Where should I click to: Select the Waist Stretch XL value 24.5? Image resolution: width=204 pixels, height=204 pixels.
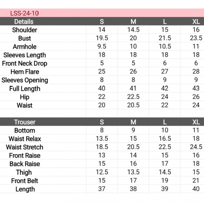196,147
